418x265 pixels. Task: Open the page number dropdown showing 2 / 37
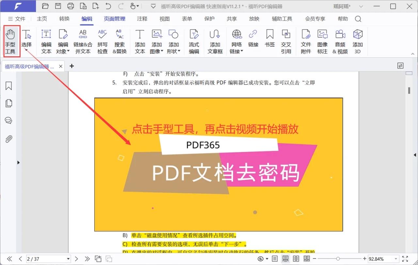(x=68, y=259)
